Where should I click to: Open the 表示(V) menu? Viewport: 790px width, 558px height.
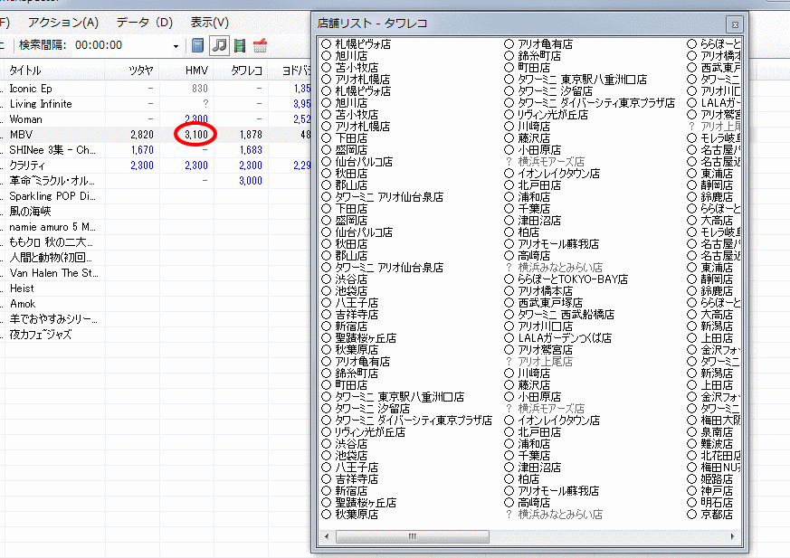(x=209, y=23)
